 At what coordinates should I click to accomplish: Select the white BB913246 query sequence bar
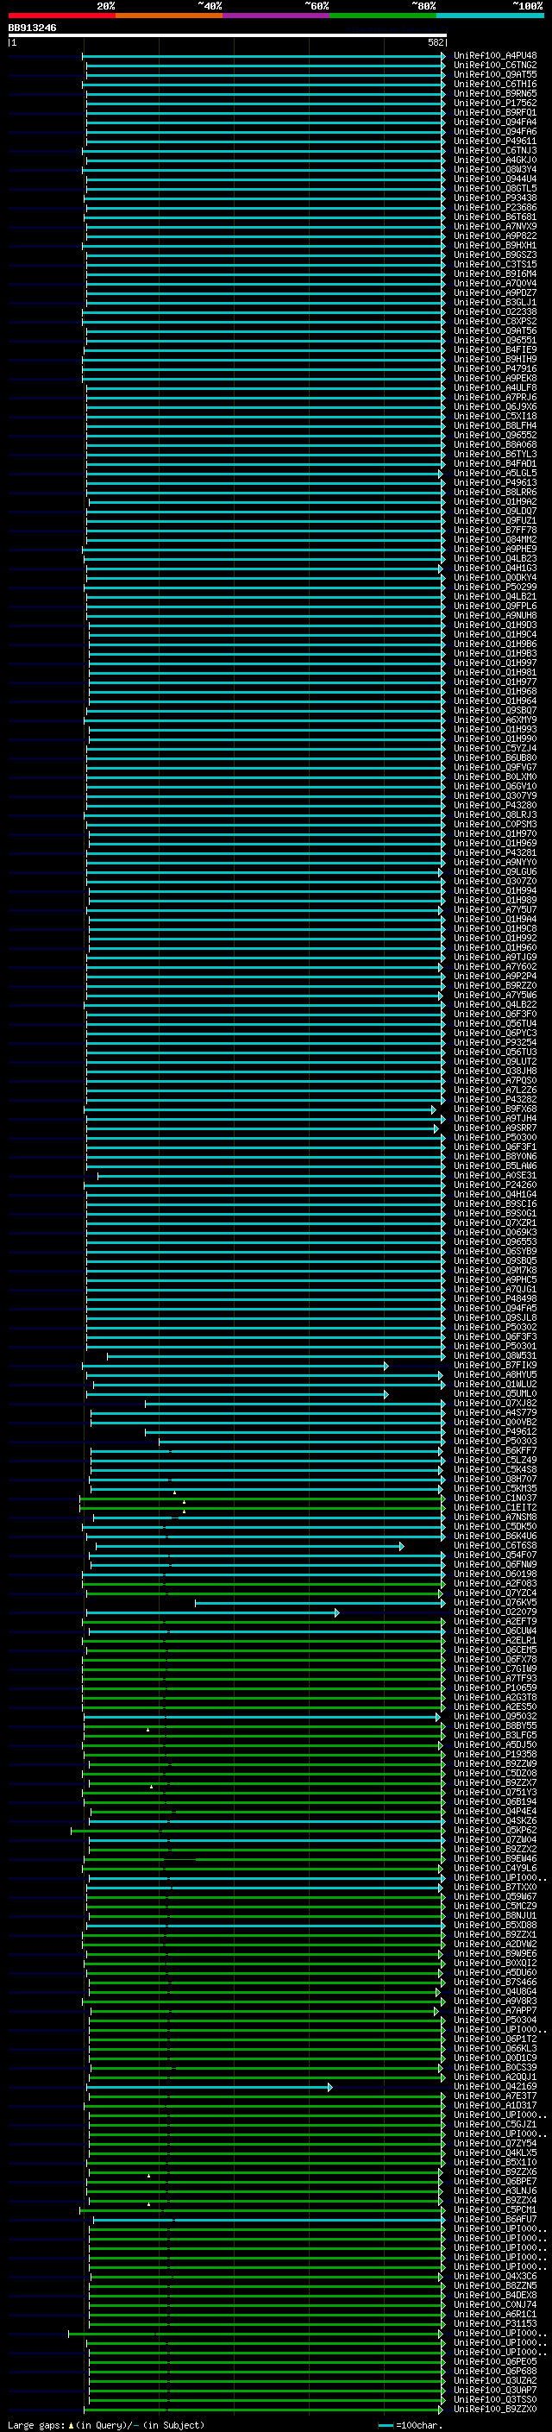click(x=228, y=36)
